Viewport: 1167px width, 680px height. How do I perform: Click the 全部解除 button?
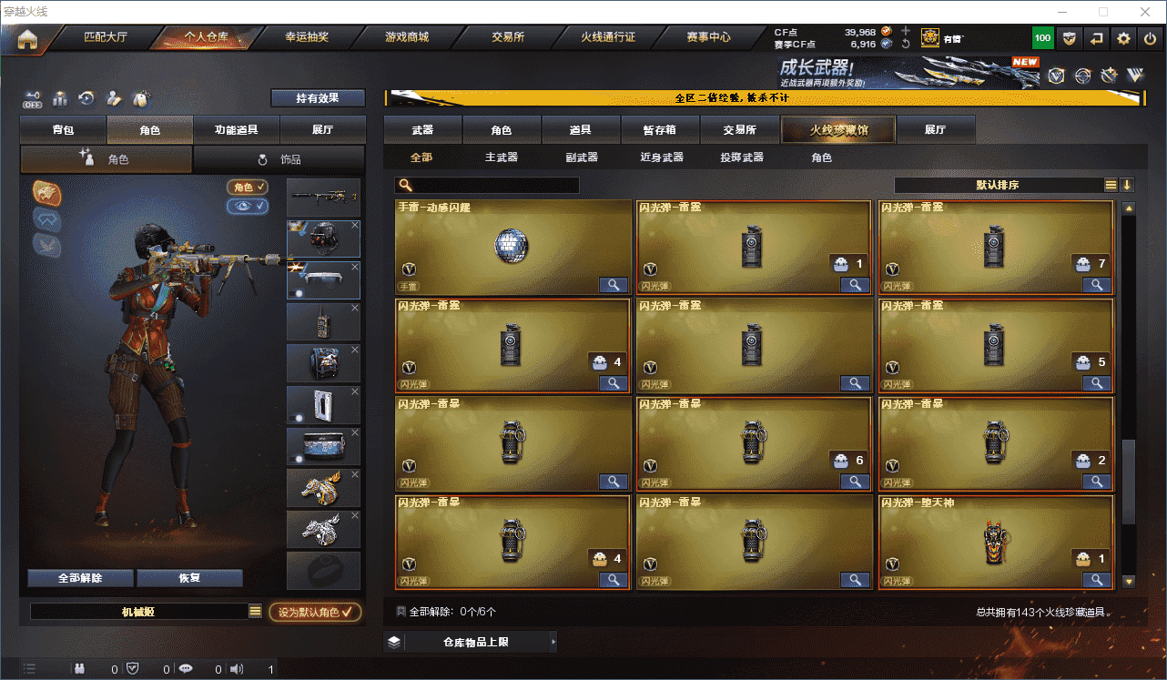pyautogui.click(x=80, y=578)
